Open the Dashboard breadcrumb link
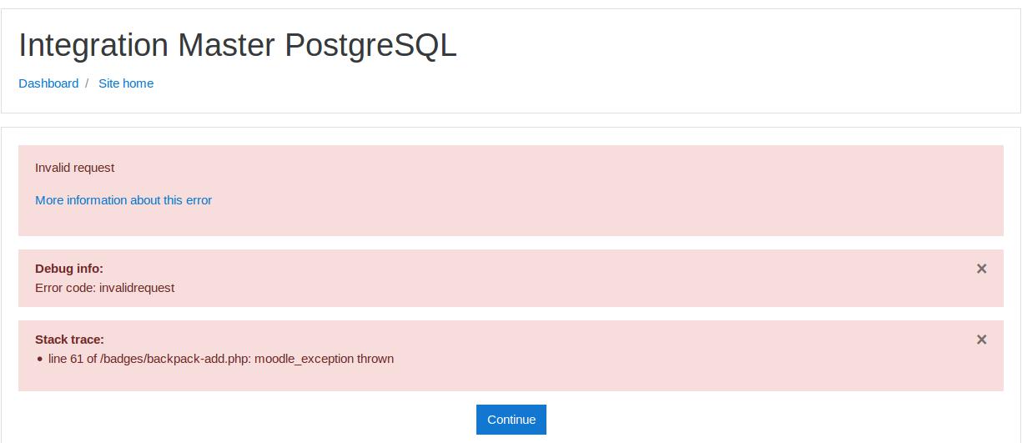 pos(48,83)
